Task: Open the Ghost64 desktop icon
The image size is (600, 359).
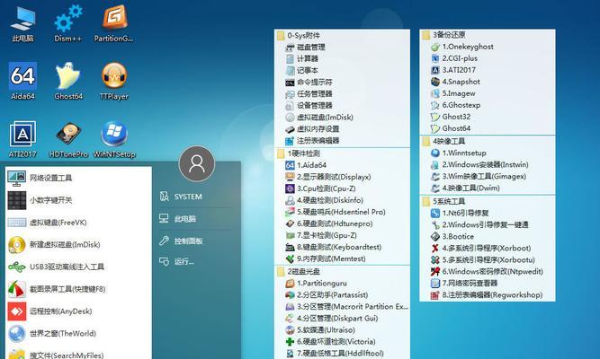Action: coord(68,81)
